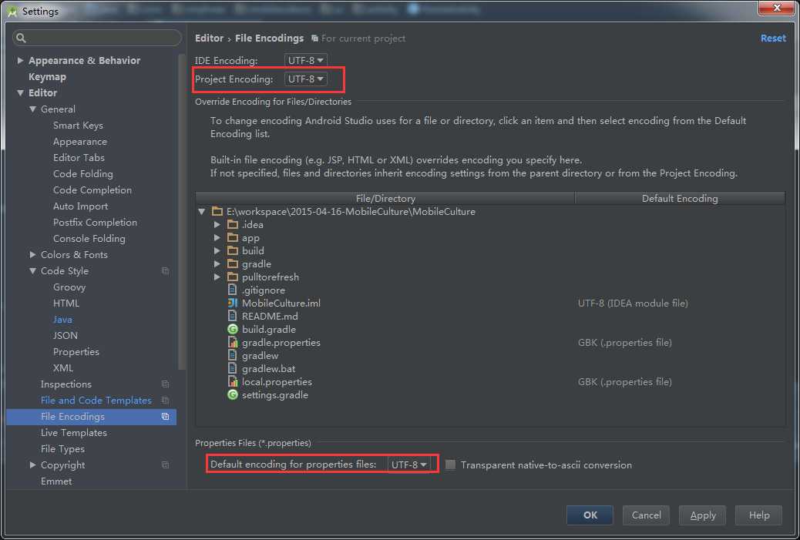
Task: Open Live Templates settings
Action: 74,432
